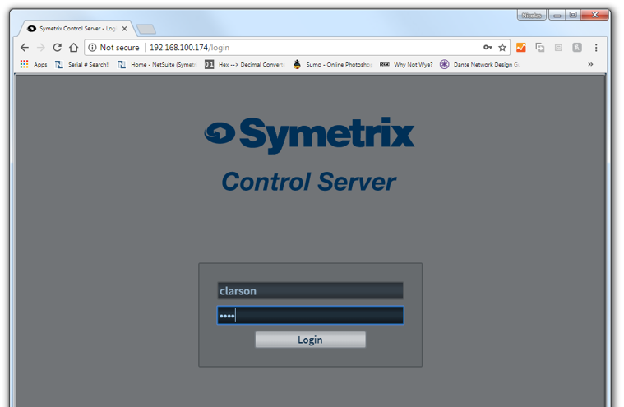Image resolution: width=624 pixels, height=407 pixels.
Task: Maximize the browser window
Action: tap(573, 15)
